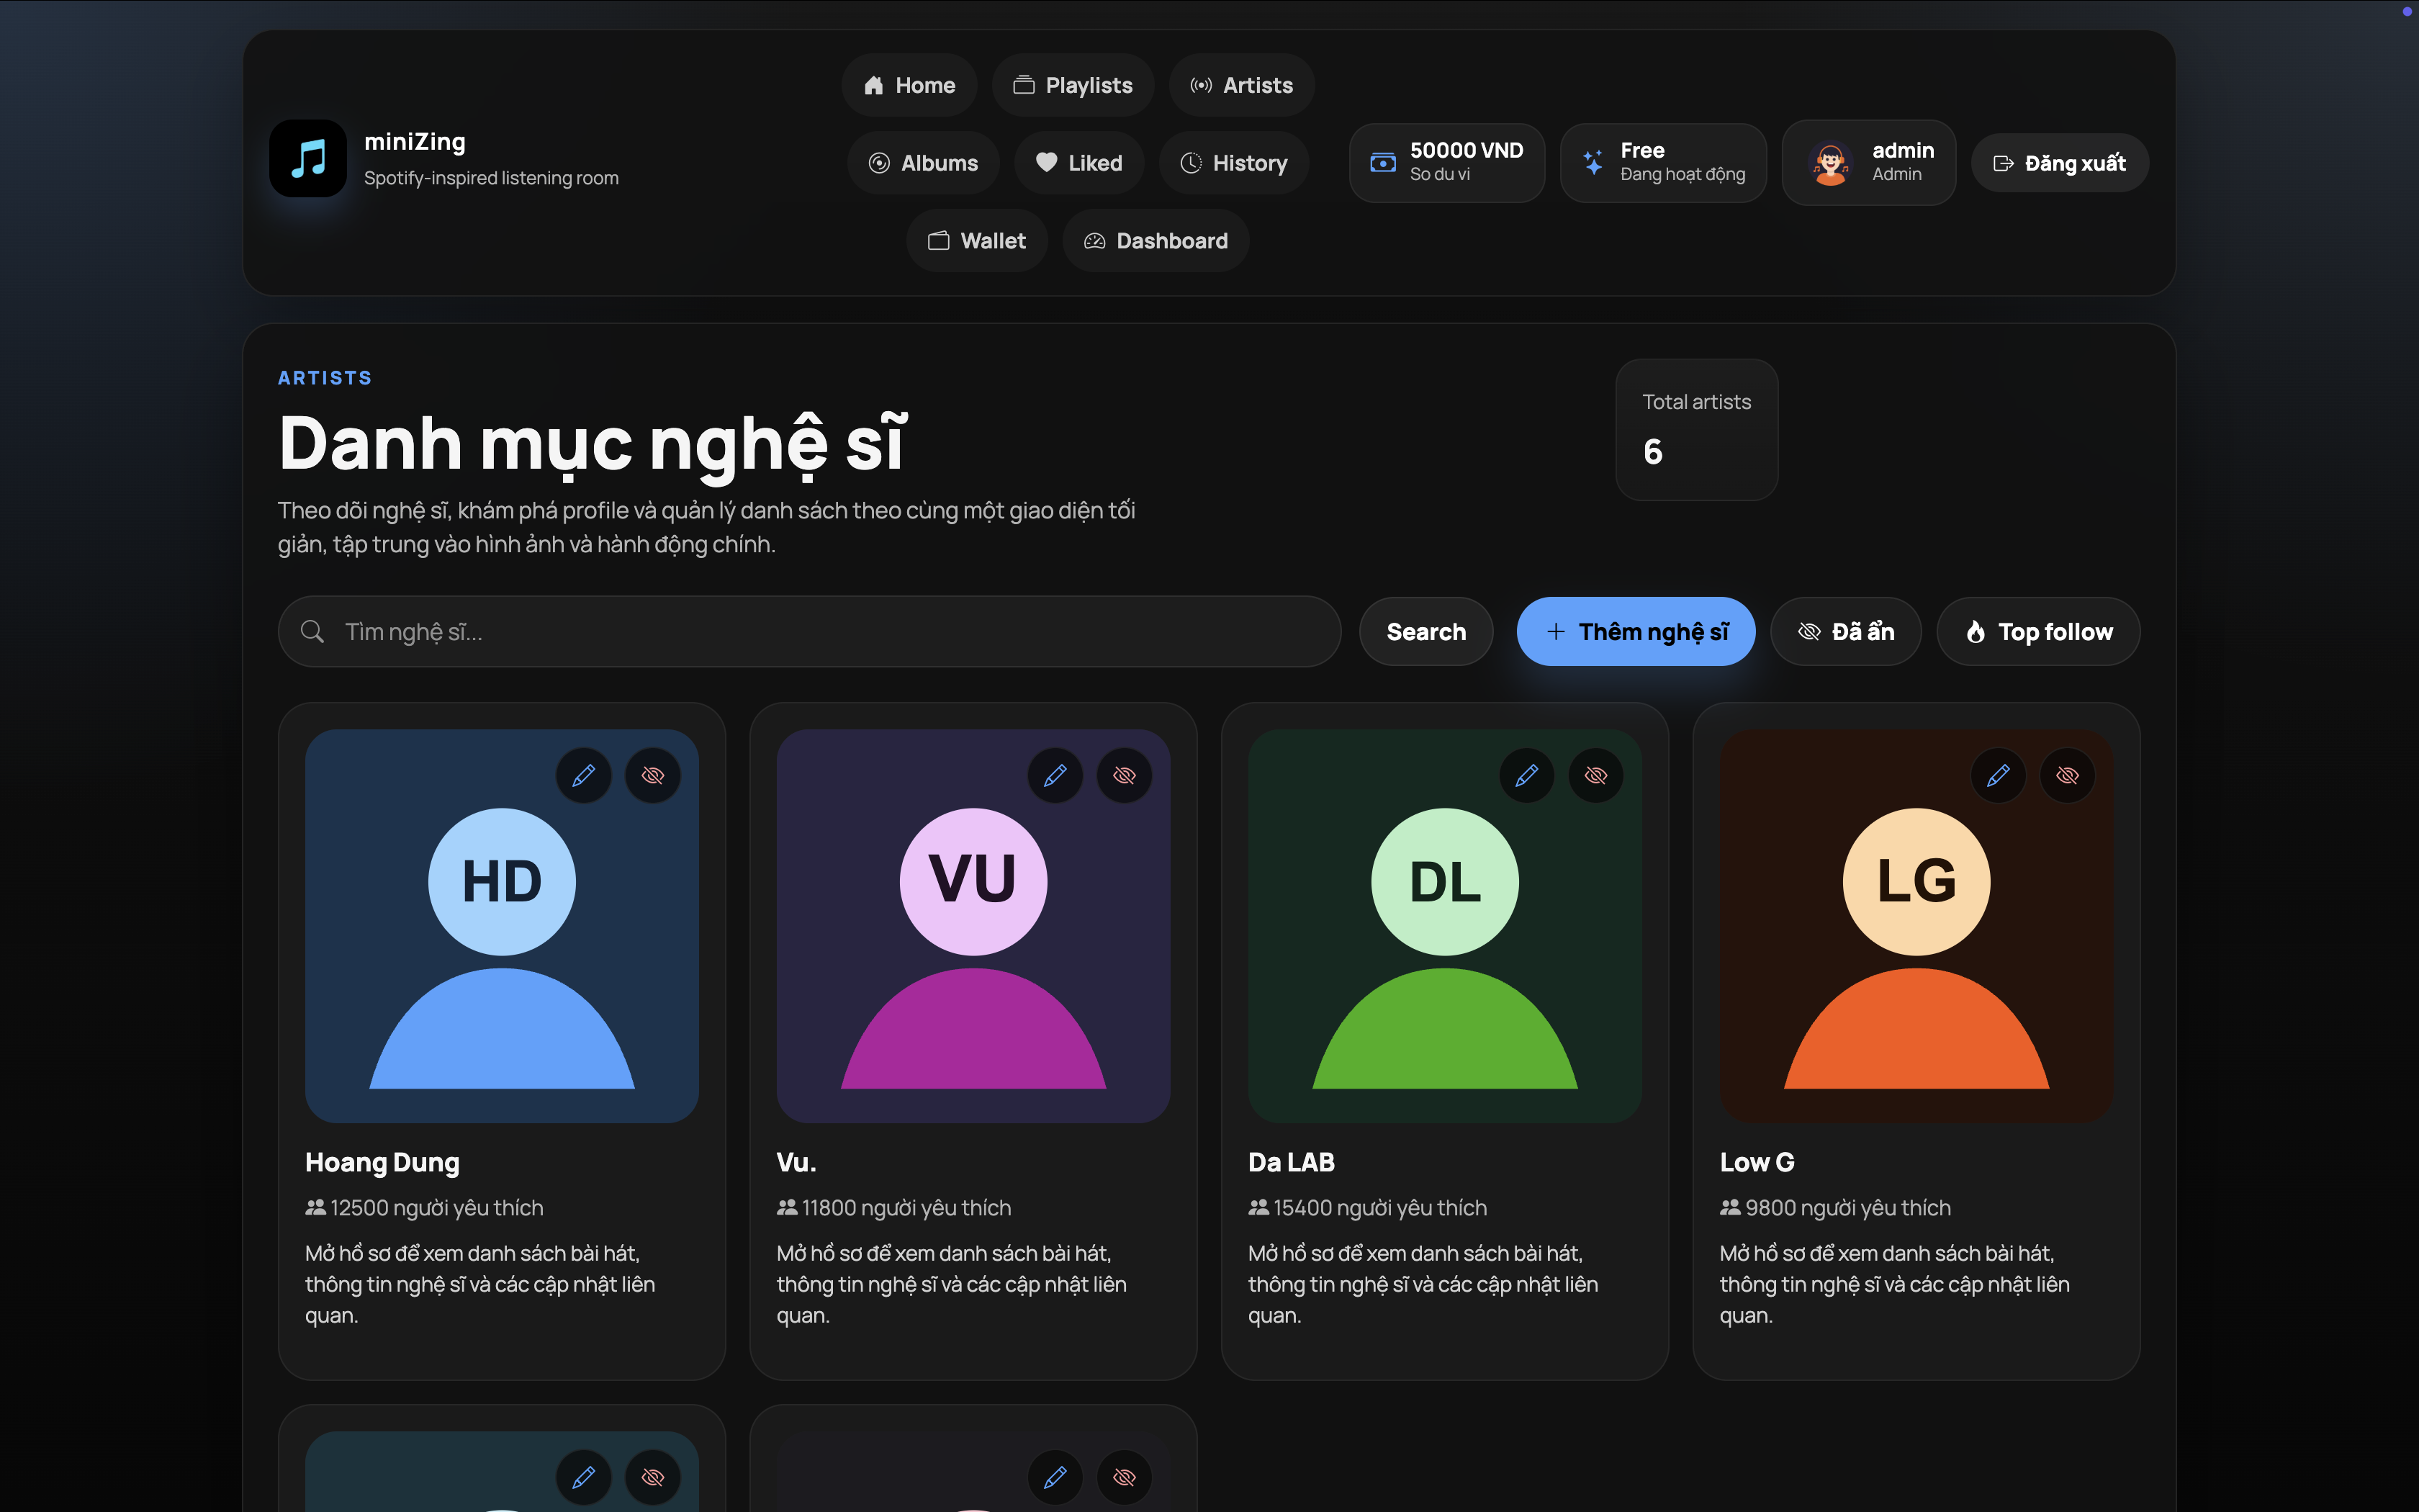2419x1512 pixels.
Task: Click the miniZing music note logo
Action: (x=308, y=159)
